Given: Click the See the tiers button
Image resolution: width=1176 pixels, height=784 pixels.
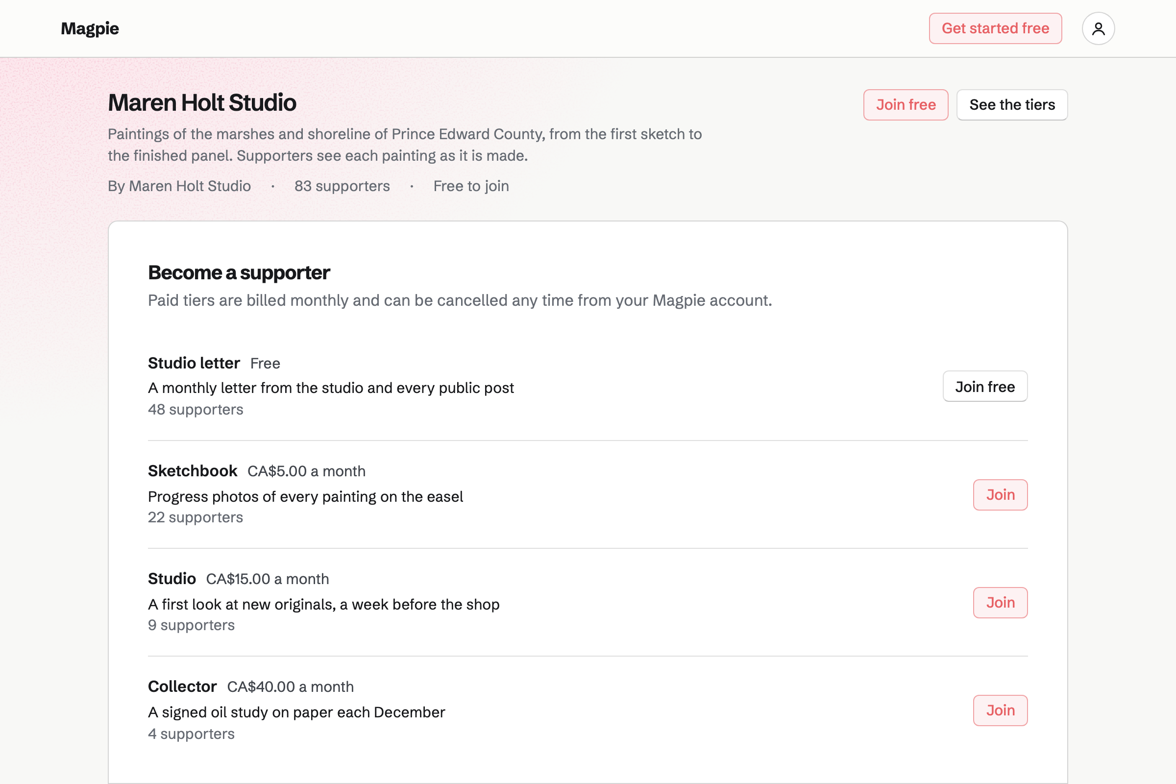Looking at the screenshot, I should [1012, 104].
